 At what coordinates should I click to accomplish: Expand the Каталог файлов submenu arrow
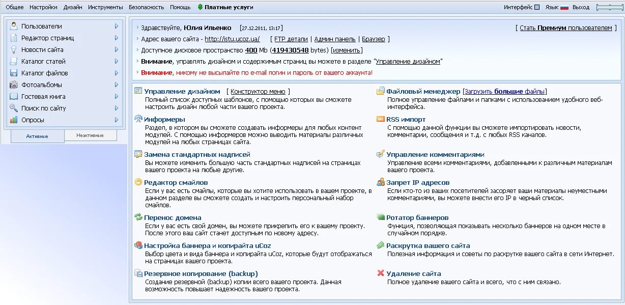117,73
